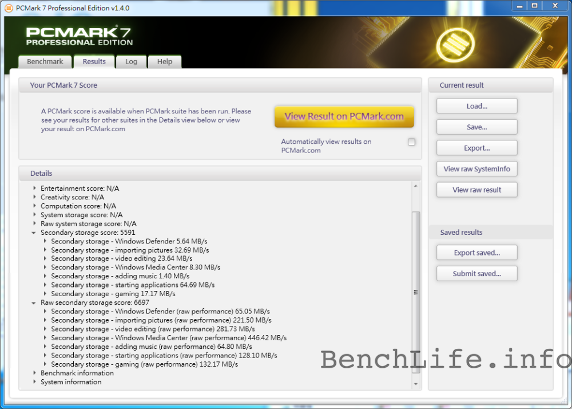Switch to the Benchmark tab
This screenshot has height=409, width=572.
(x=45, y=62)
